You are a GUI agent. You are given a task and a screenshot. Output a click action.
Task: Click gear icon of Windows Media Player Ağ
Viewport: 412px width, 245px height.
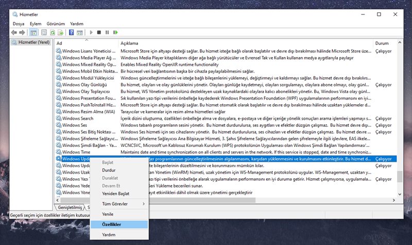(x=59, y=58)
